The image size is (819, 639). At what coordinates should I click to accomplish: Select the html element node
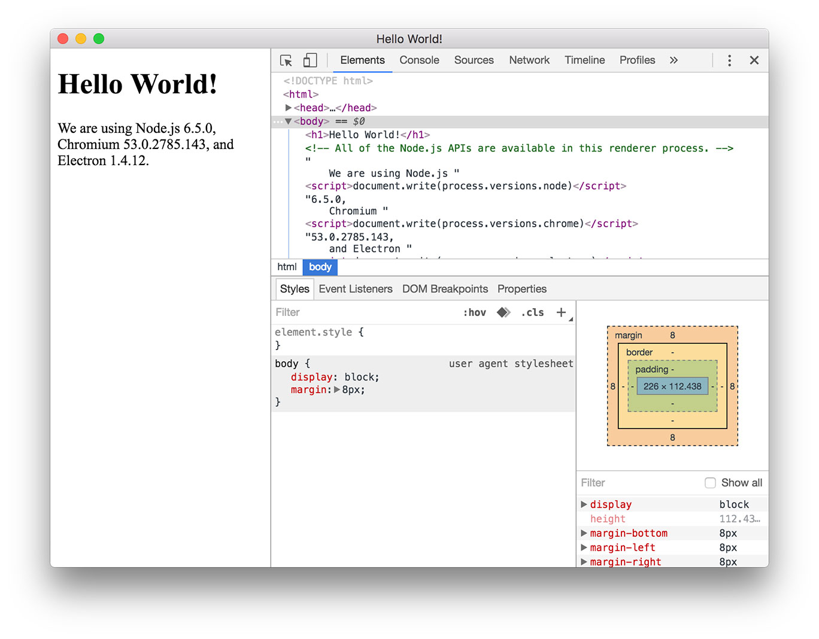pos(301,95)
